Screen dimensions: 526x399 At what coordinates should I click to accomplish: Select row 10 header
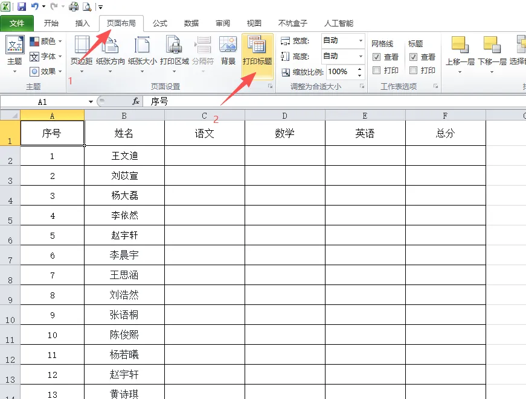pyautogui.click(x=10, y=315)
